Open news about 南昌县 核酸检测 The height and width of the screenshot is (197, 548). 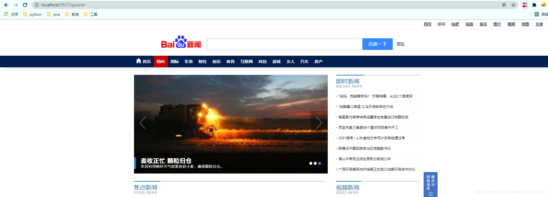(373, 117)
